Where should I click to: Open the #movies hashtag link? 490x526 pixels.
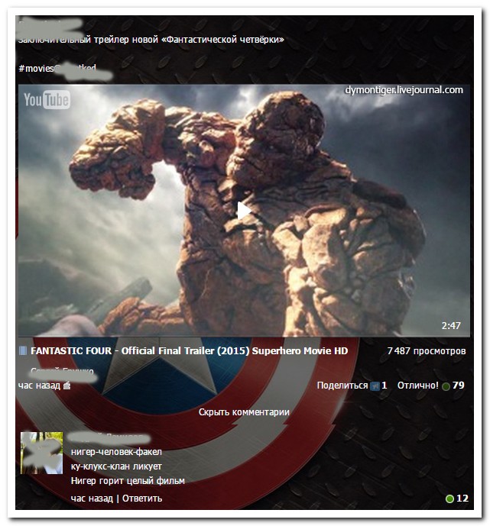pyautogui.click(x=37, y=68)
